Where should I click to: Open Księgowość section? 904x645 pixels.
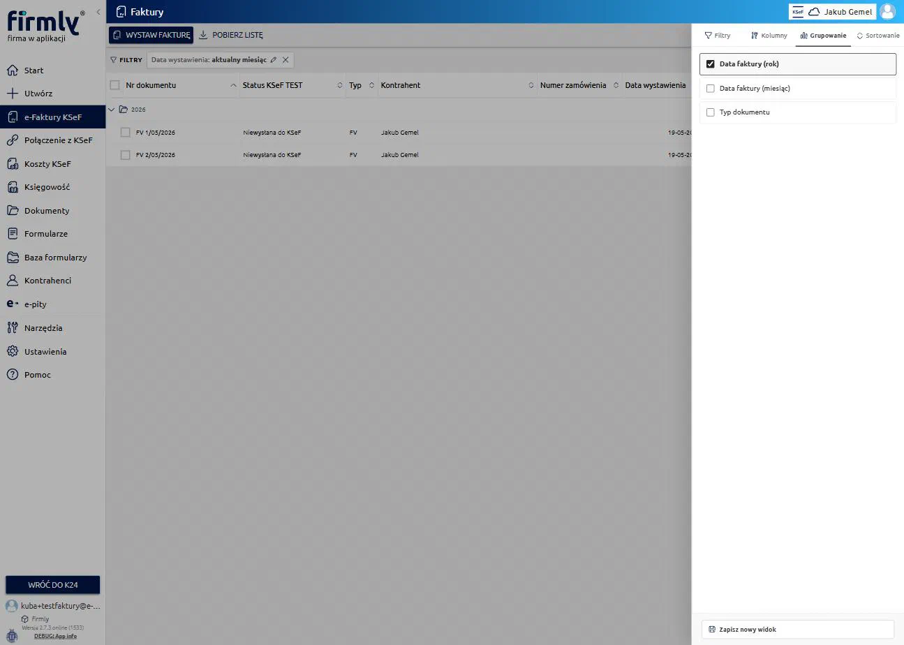[x=52, y=187]
